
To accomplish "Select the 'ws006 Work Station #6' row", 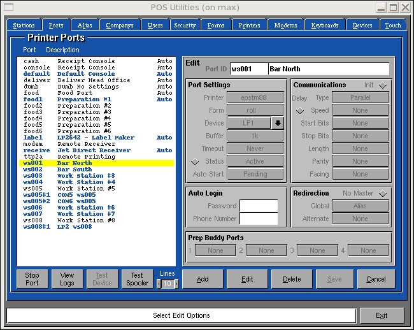I will (97, 208).
